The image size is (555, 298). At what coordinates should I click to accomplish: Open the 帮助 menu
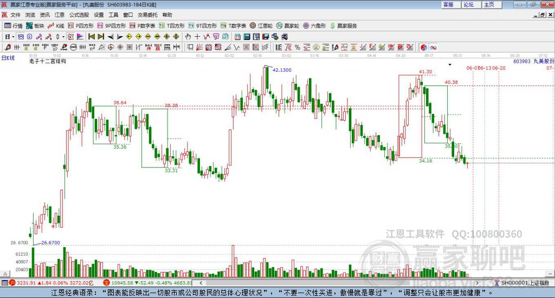(167, 15)
